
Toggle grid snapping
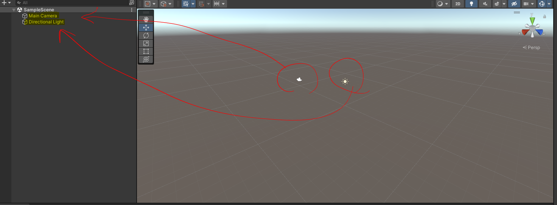coord(201,4)
